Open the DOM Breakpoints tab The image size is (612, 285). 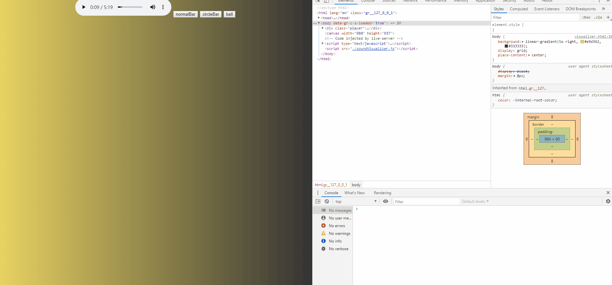tap(581, 9)
